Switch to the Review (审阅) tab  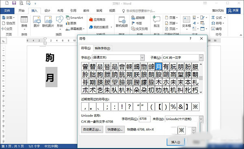[x=99, y=11]
